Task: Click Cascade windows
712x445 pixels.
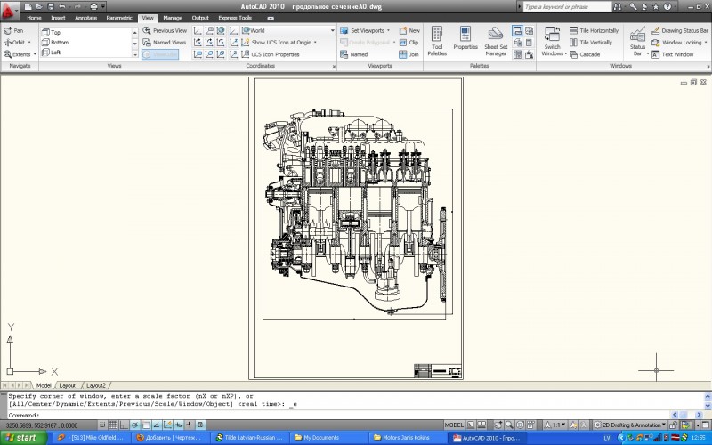Action: point(585,54)
